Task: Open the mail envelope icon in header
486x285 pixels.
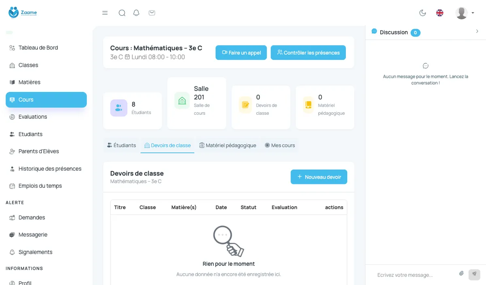Action: pos(152,13)
